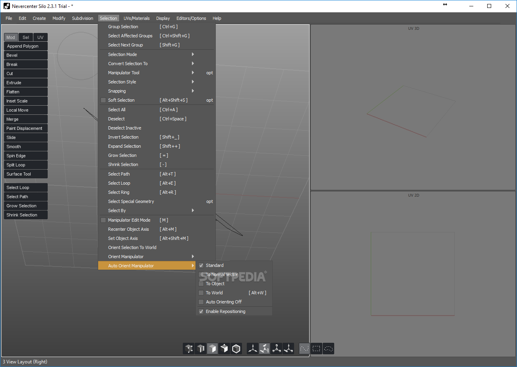Select the face selection mode icon
This screenshot has height=367, width=517.
click(213, 349)
